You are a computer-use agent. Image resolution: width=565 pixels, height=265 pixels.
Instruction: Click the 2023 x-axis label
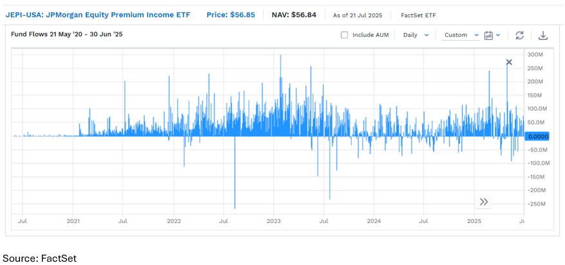(274, 220)
